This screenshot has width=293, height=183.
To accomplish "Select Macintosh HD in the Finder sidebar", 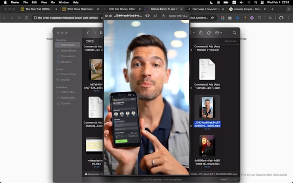I will pos(68,98).
